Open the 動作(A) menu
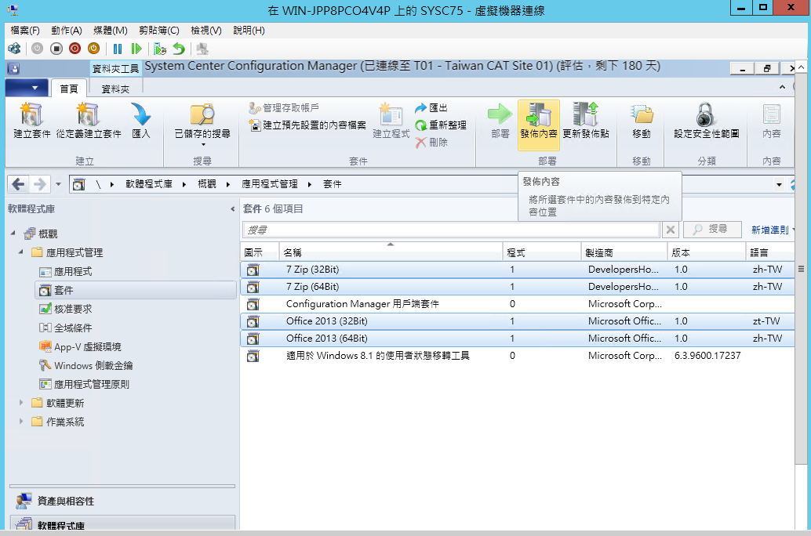 (x=66, y=31)
